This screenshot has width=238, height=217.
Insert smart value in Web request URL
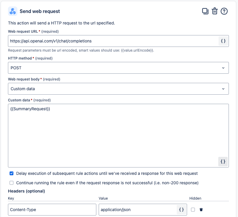pyautogui.click(x=223, y=41)
